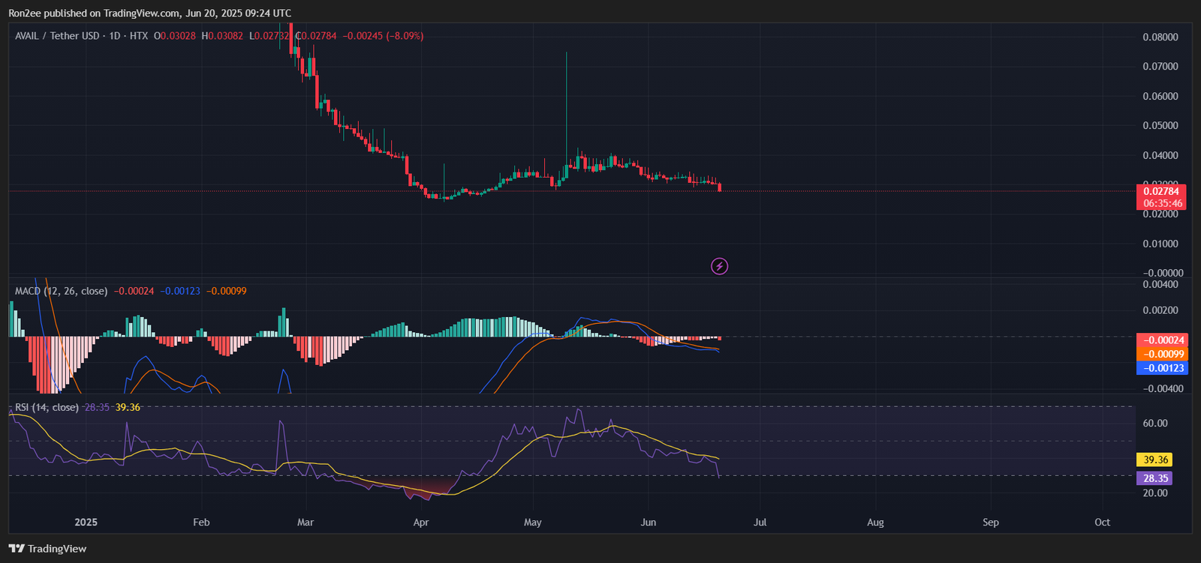Click the Jul label on time axis

(x=760, y=522)
